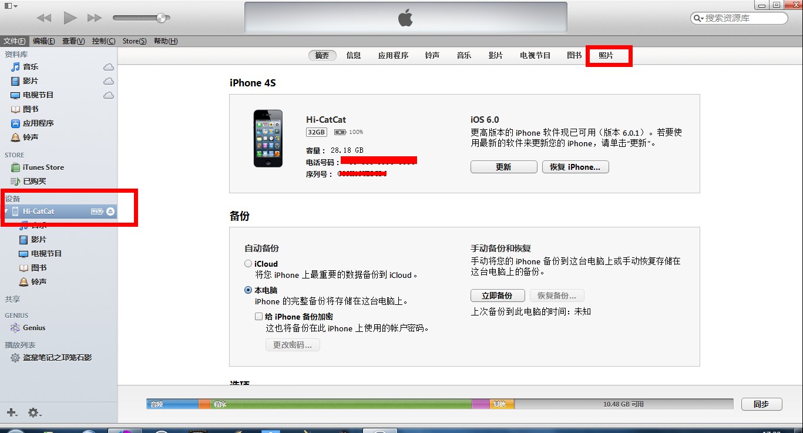Click the 同步 sync button
Image resolution: width=803 pixels, height=433 pixels.
(x=761, y=404)
